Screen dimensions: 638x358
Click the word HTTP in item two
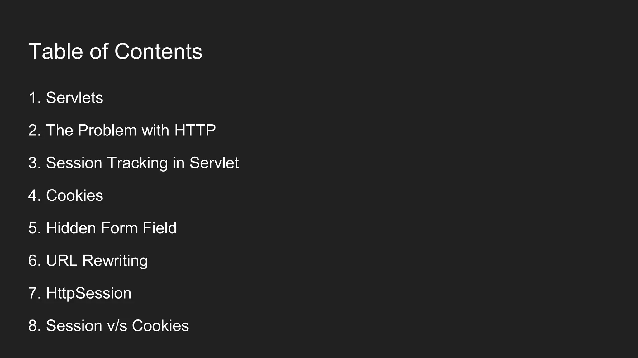(x=195, y=130)
